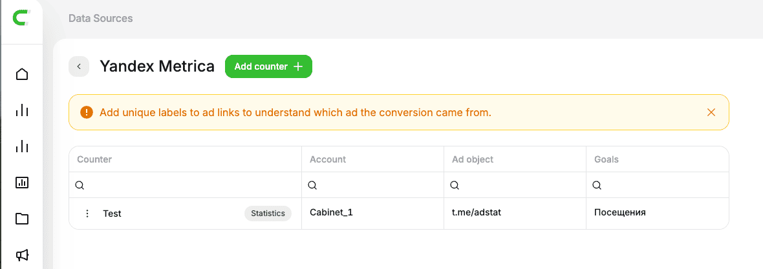The width and height of the screenshot is (763, 269).
Task: Focus the Ad object column search field
Action: pos(515,185)
